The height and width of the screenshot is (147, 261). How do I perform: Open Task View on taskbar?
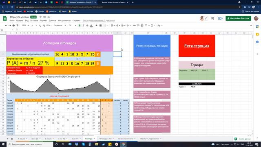click(x=63, y=144)
